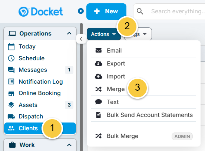The width and height of the screenshot is (205, 151).
Task: Click the magnifier search icon
Action: pos(140,11)
